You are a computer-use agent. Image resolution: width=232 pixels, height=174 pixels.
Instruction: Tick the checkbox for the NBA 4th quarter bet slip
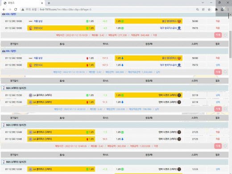[225, 109]
